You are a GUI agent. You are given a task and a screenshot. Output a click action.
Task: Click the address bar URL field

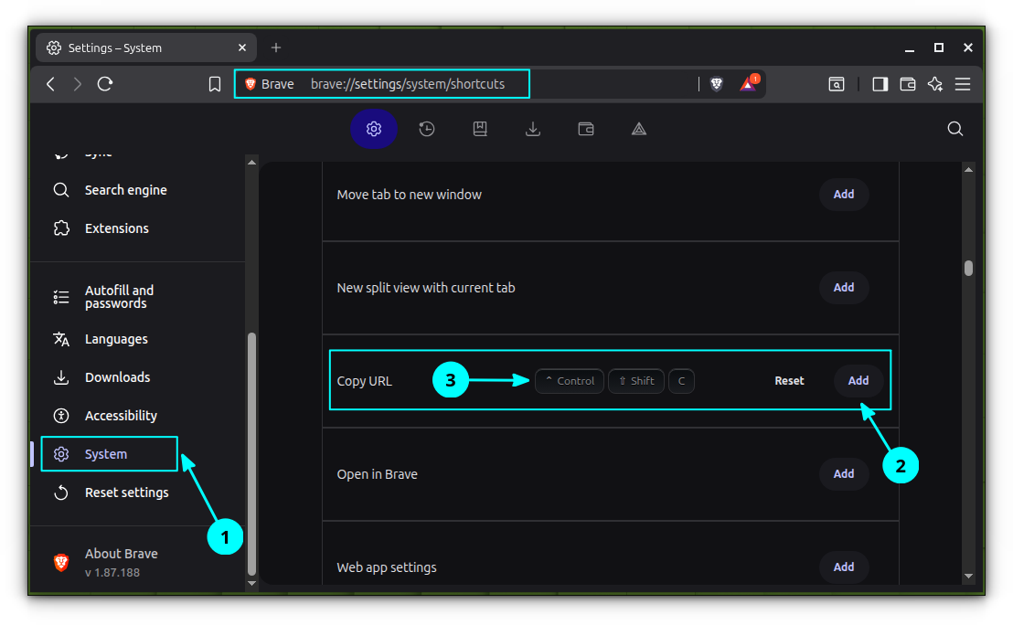tap(407, 84)
